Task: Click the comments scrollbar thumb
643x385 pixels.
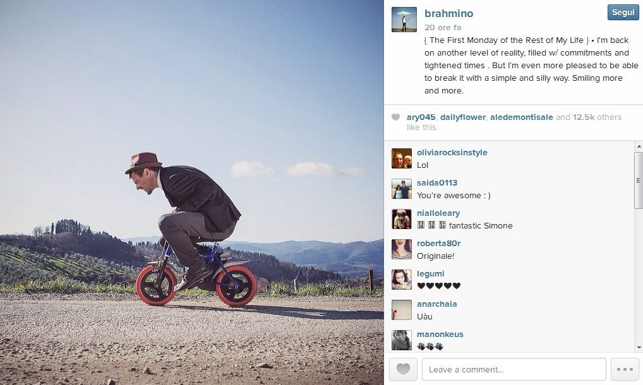Action: [639, 181]
